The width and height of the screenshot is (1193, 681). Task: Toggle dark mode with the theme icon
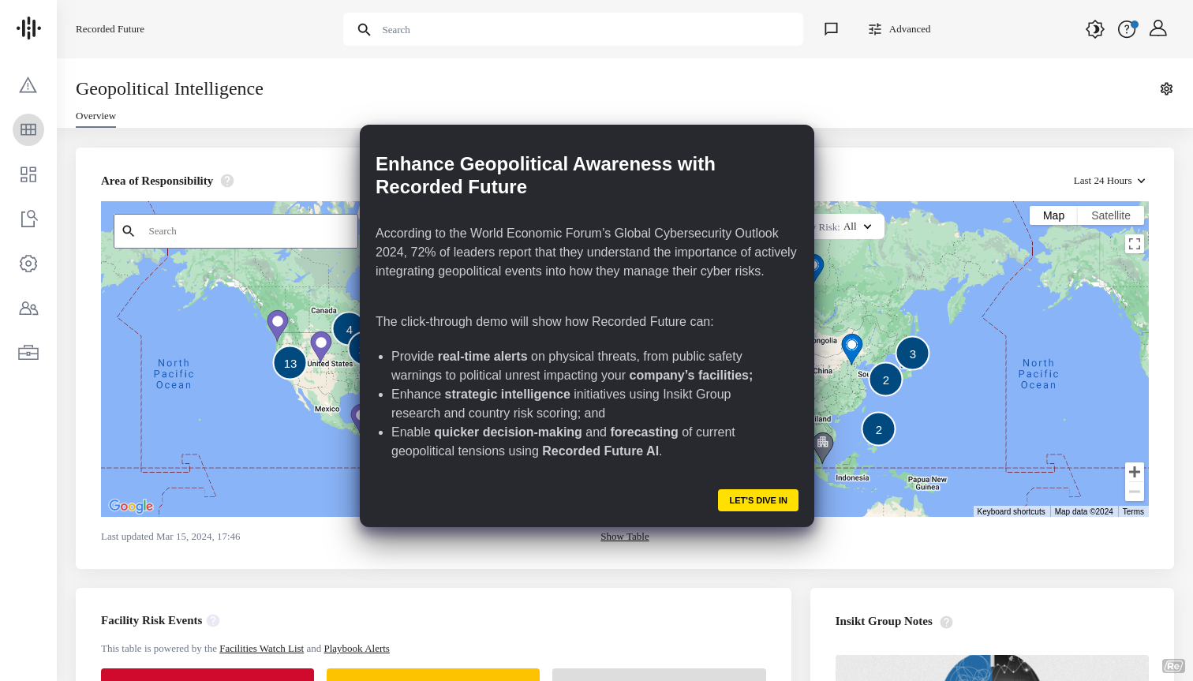click(1094, 28)
